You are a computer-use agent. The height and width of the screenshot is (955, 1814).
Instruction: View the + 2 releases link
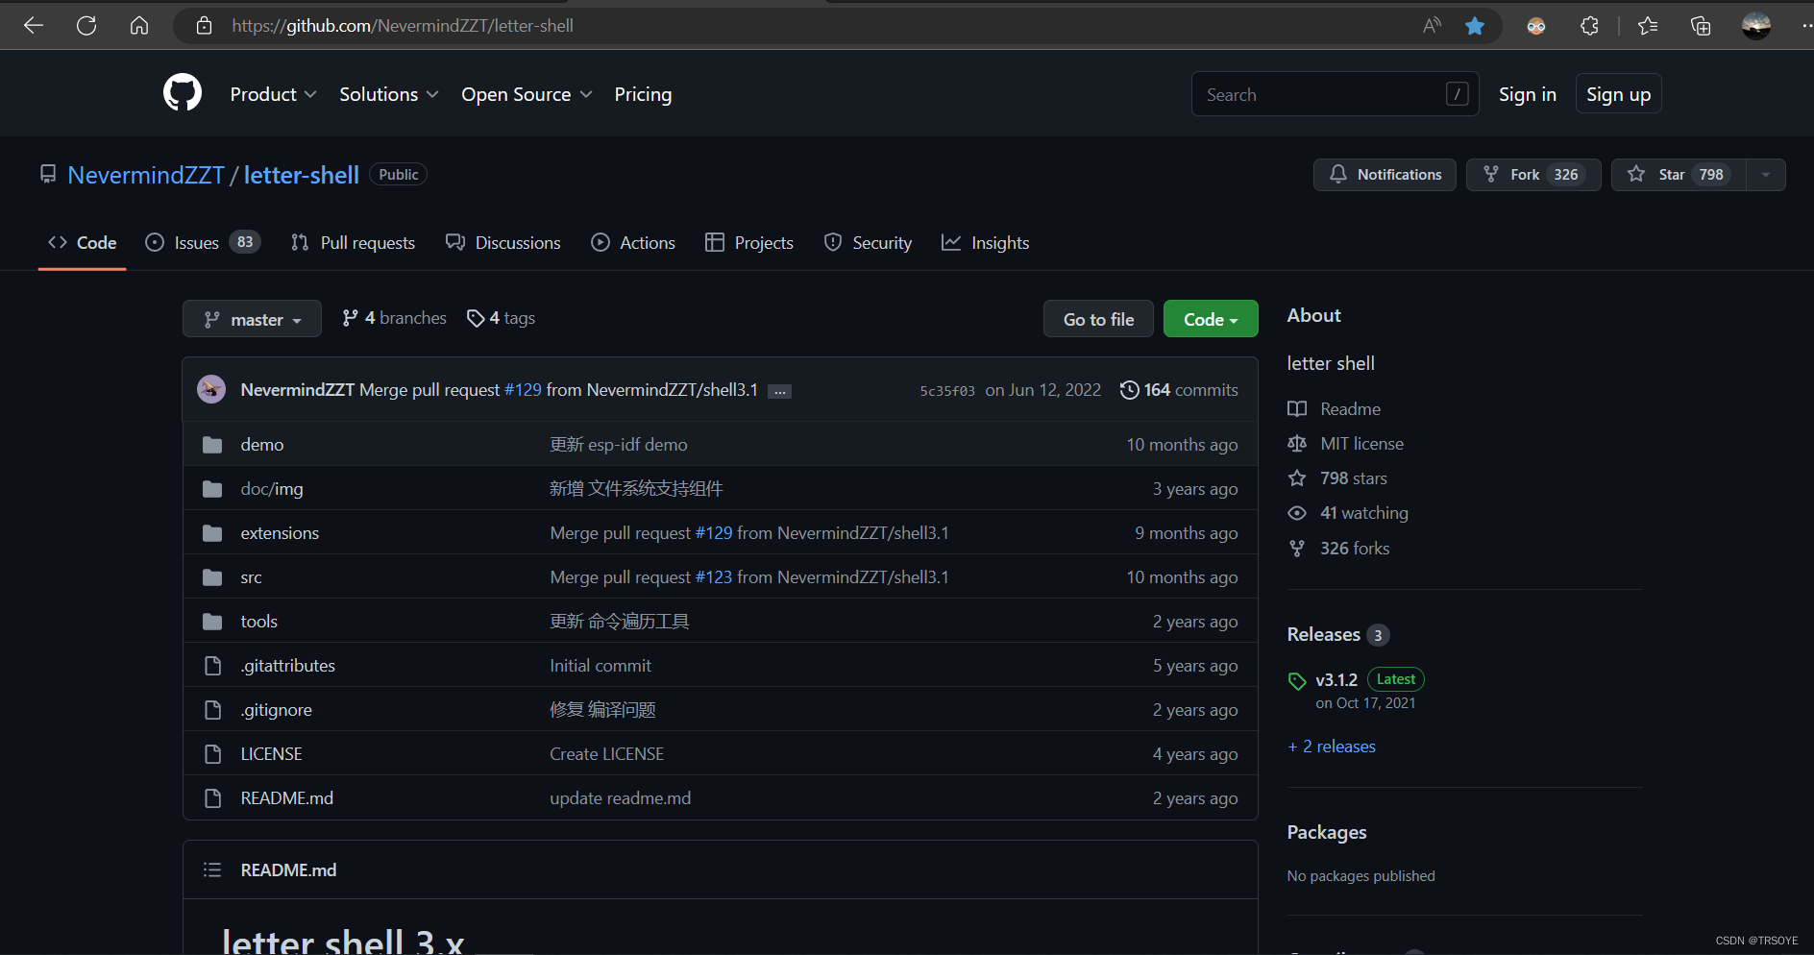[x=1332, y=747]
